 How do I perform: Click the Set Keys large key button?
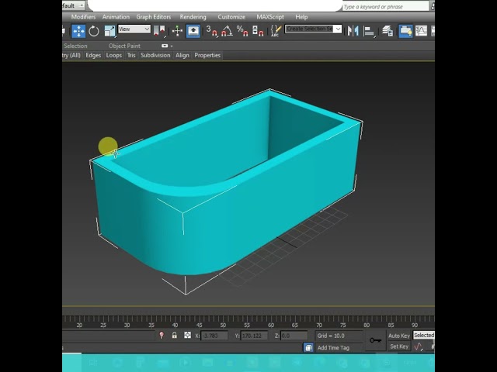(375, 341)
